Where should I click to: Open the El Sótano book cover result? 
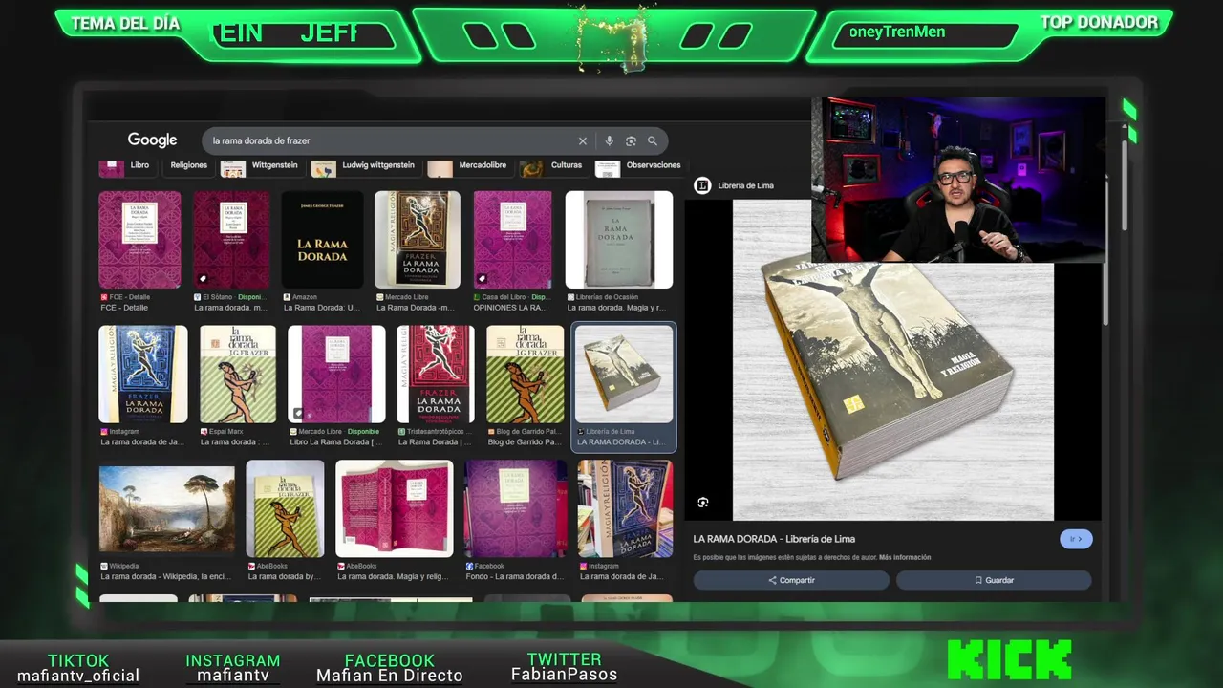(x=231, y=240)
